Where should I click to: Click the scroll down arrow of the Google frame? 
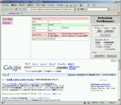[119, 100]
